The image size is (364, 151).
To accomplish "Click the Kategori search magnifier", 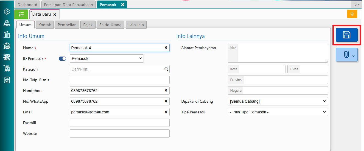I will (166, 69).
